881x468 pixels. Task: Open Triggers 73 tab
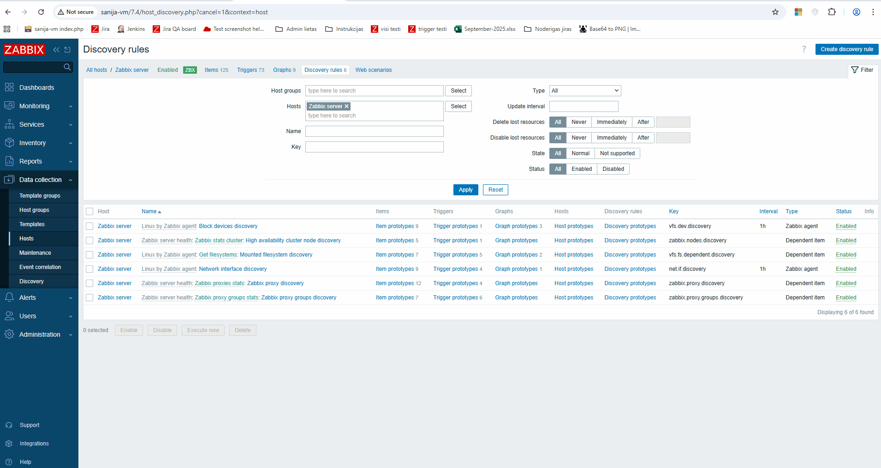click(250, 70)
